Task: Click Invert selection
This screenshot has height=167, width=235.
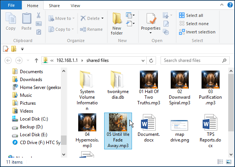Action: click(197, 32)
